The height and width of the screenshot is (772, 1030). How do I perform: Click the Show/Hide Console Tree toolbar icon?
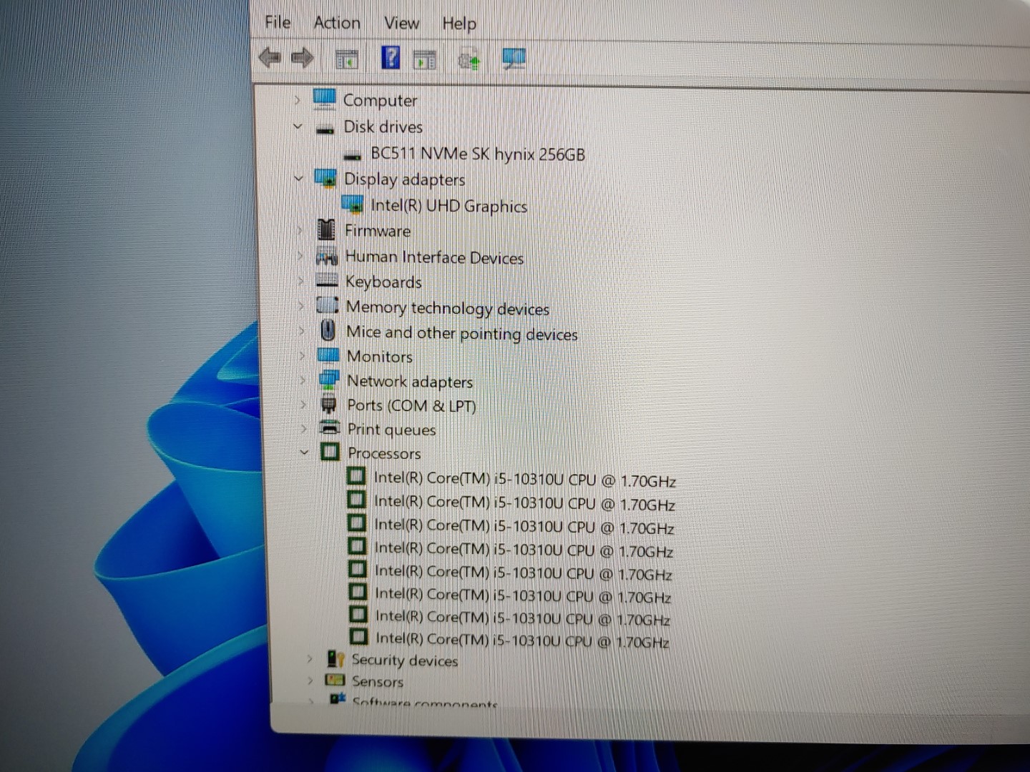pyautogui.click(x=347, y=59)
